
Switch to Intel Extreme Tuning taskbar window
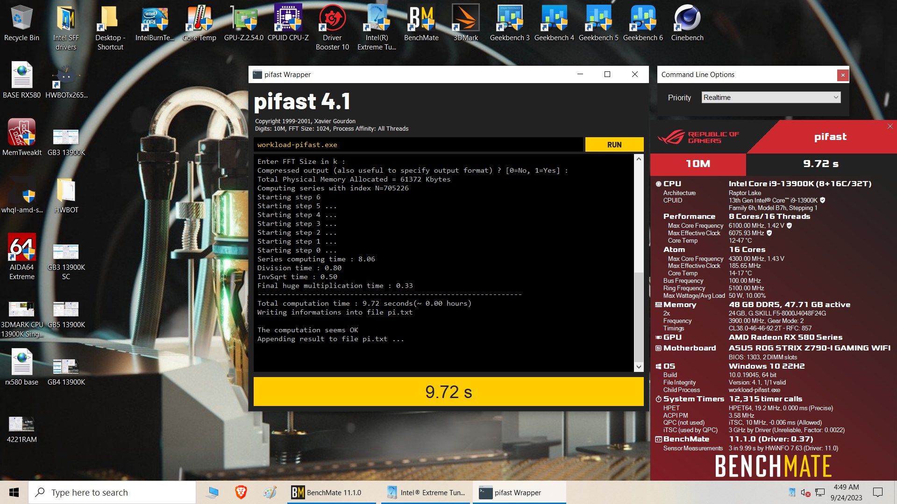click(426, 492)
